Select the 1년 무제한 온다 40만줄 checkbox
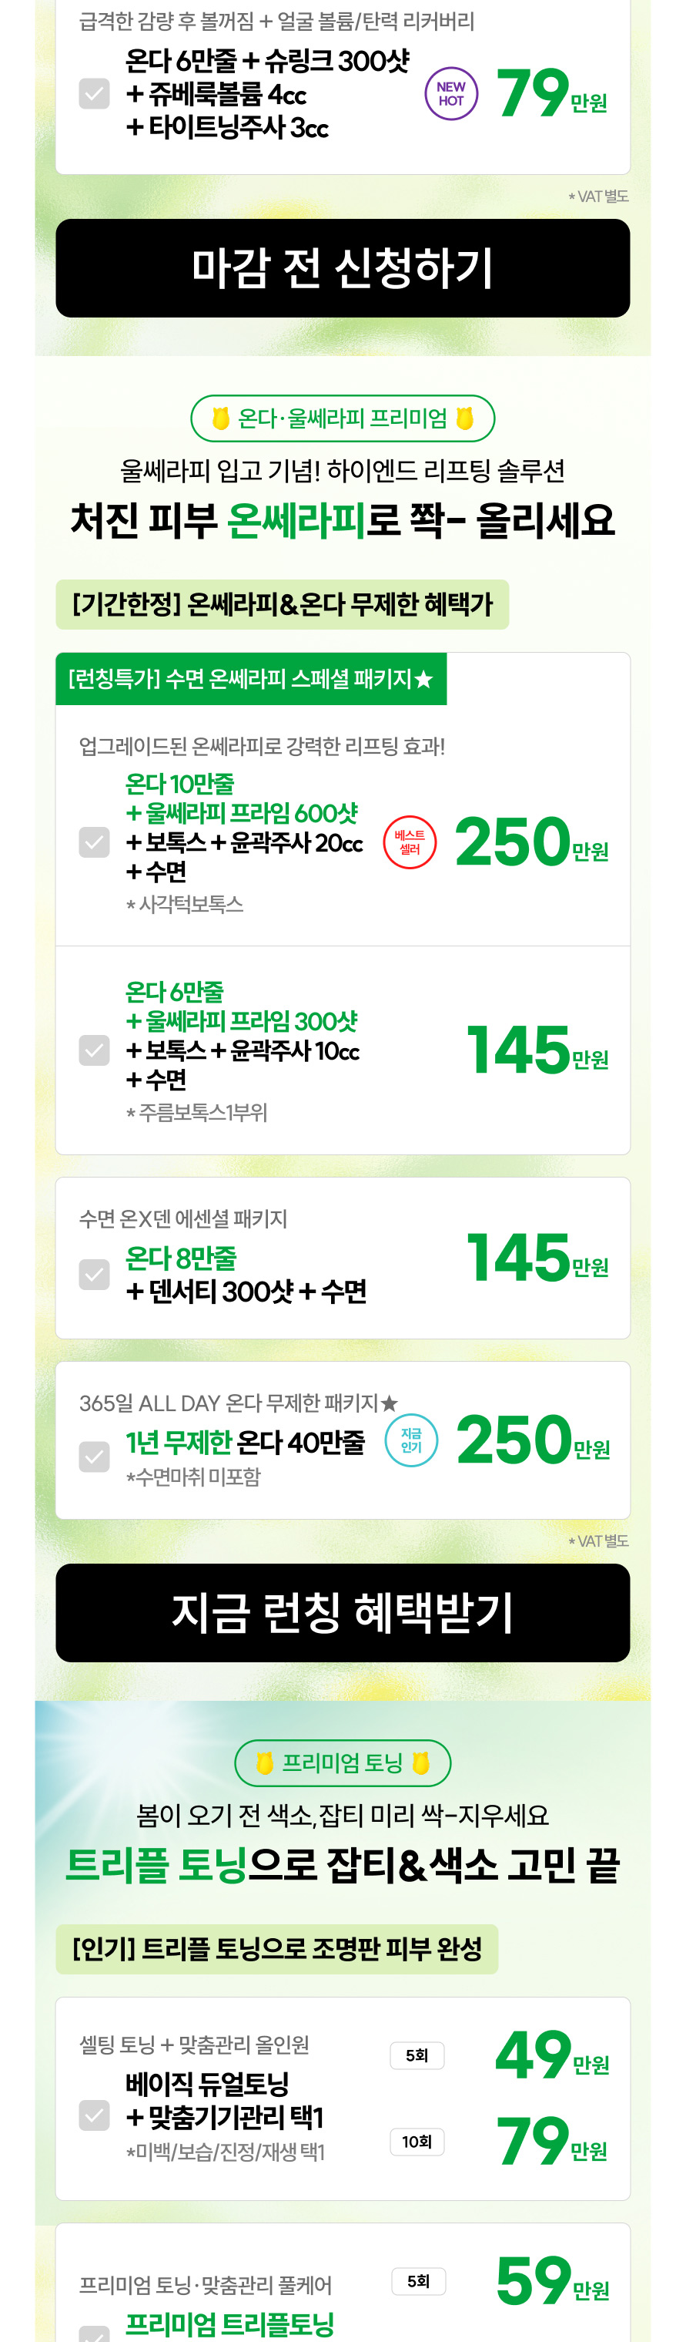The height and width of the screenshot is (2342, 686). coord(95,1457)
